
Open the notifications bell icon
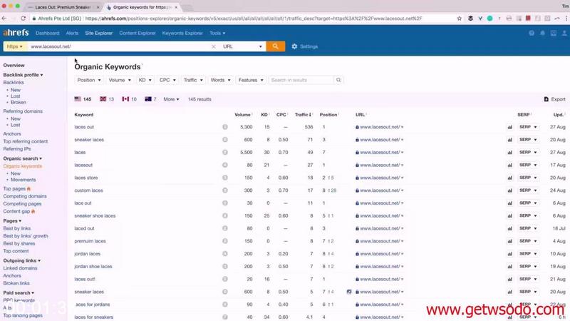point(542,33)
